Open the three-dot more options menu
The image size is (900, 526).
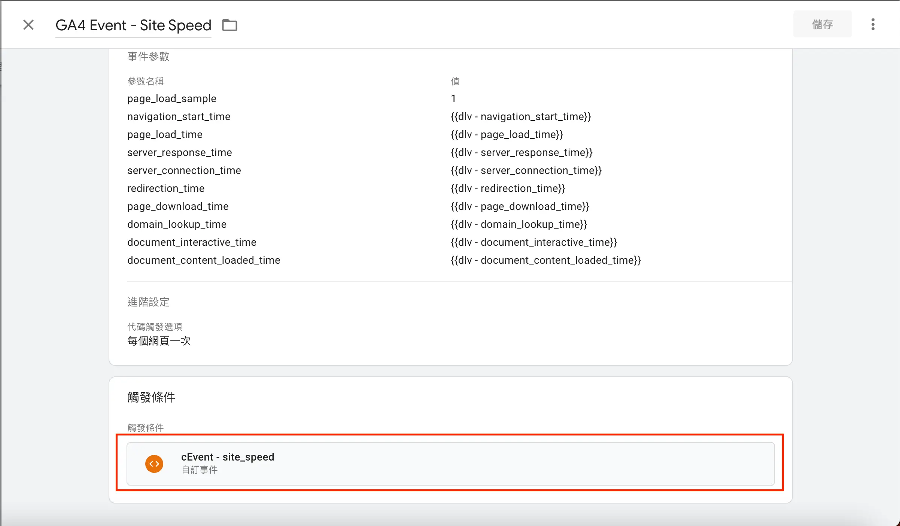click(873, 25)
